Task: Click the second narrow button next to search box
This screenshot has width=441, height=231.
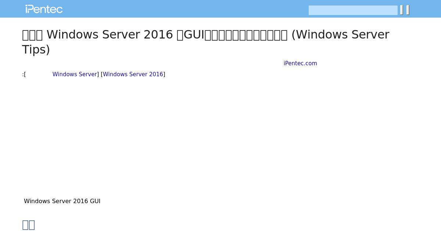Action: pyautogui.click(x=408, y=10)
